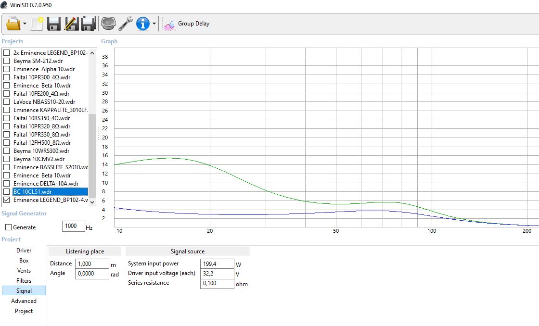The width and height of the screenshot is (539, 326).
Task: Click the blue info icon
Action: point(143,23)
